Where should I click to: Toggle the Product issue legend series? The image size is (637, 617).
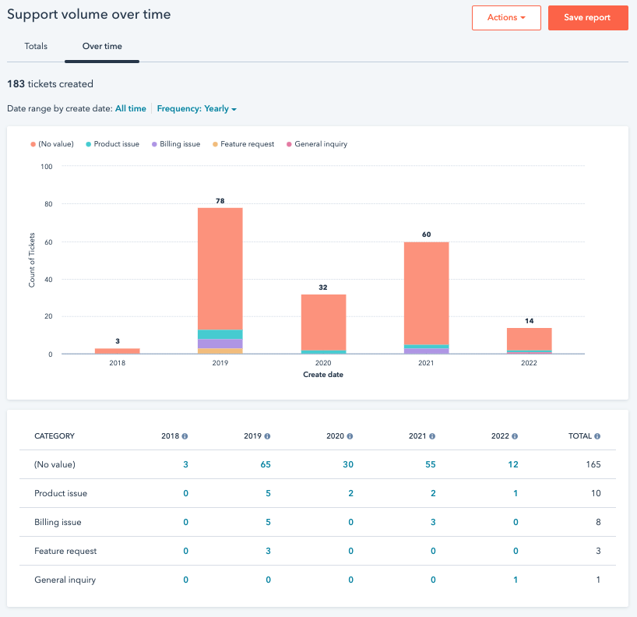113,144
